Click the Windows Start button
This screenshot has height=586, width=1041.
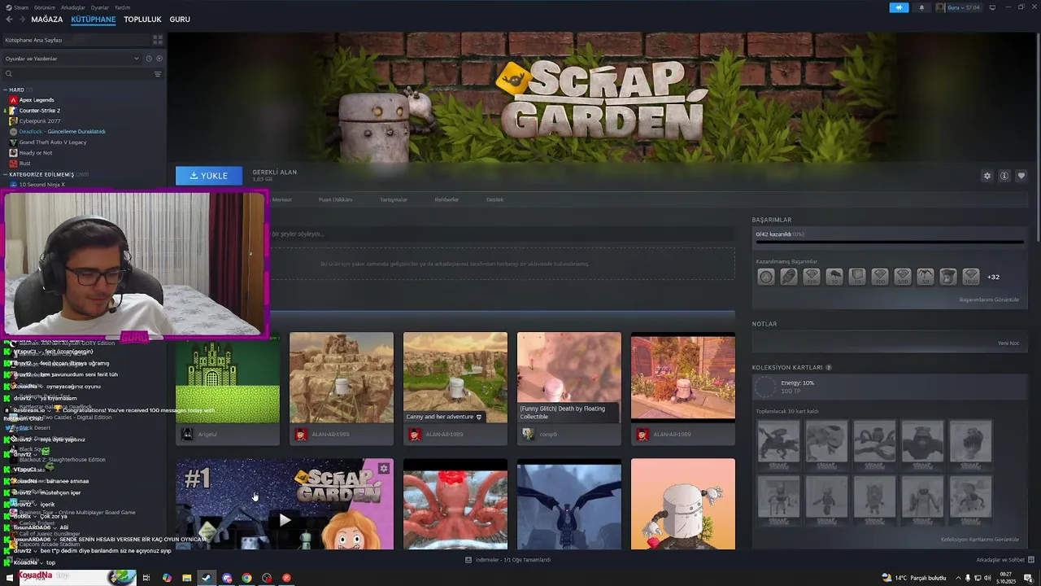click(9, 578)
